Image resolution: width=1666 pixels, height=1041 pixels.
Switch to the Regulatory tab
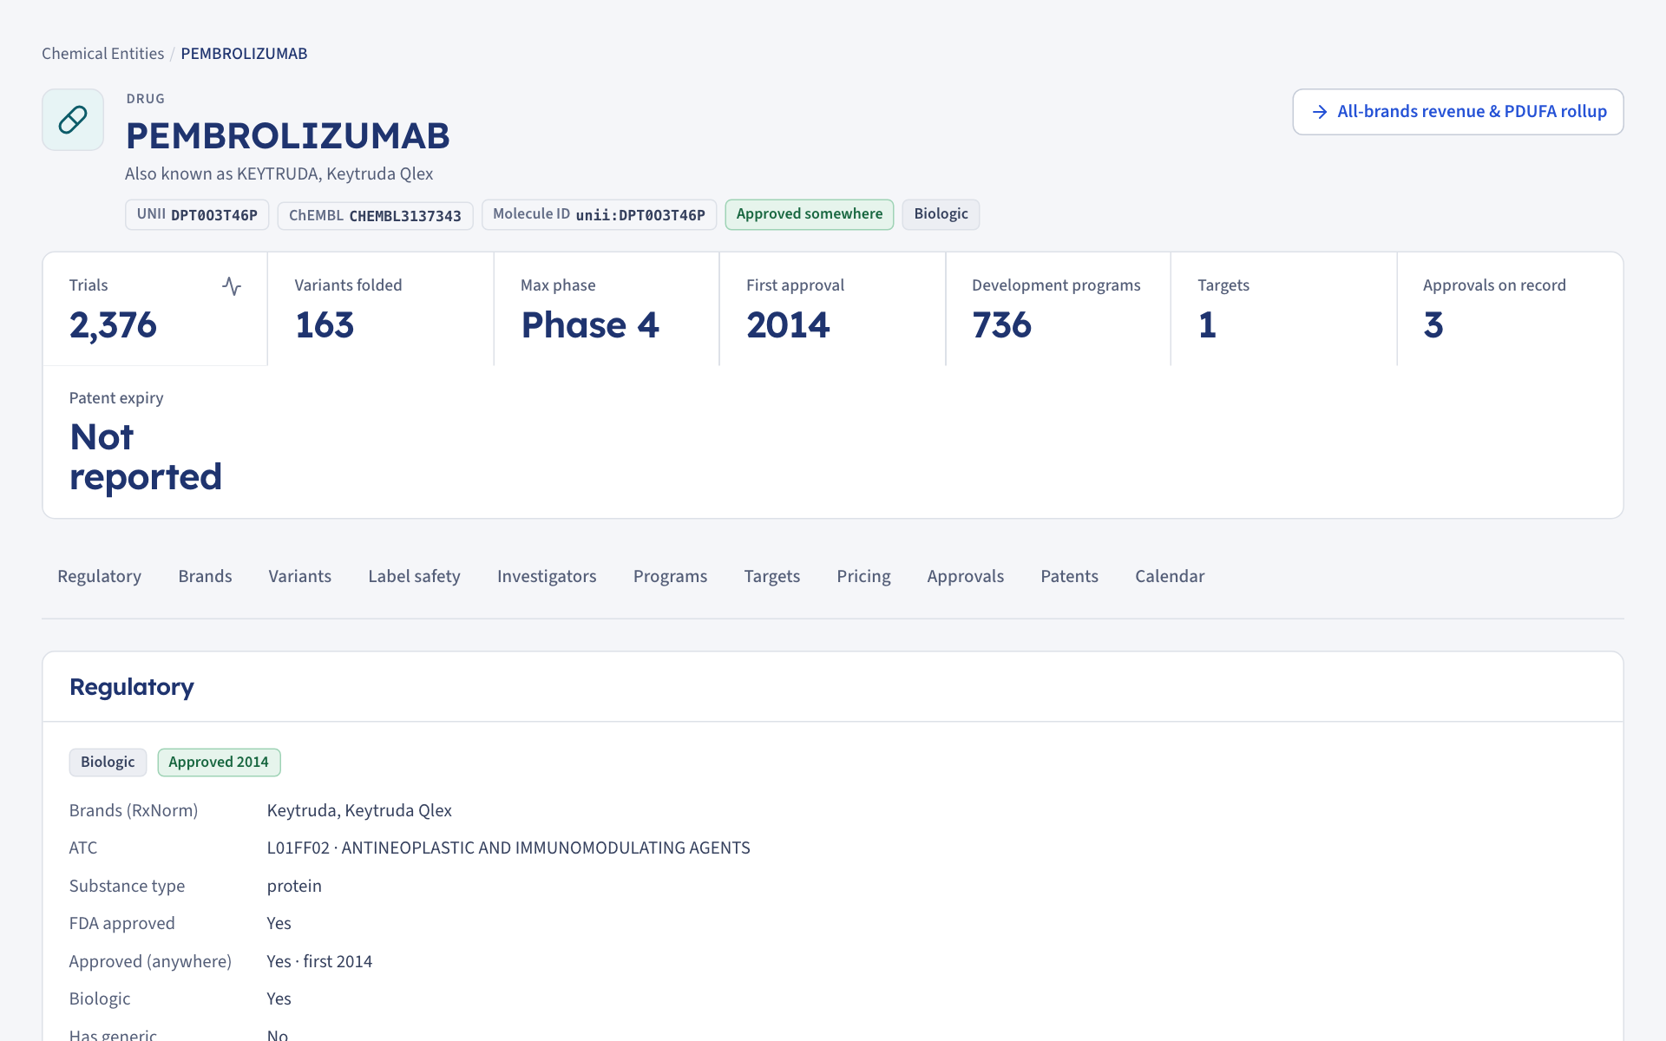tap(99, 577)
